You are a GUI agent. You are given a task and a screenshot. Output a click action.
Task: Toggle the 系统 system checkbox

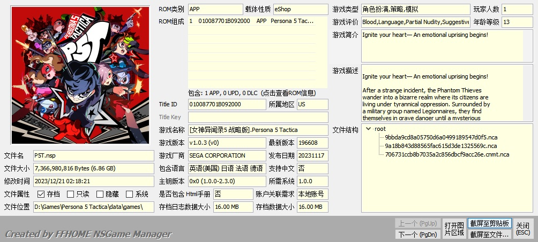[129, 194]
